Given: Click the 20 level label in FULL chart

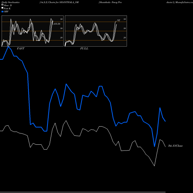Looking at the screenshot, I should [x=125, y=37].
